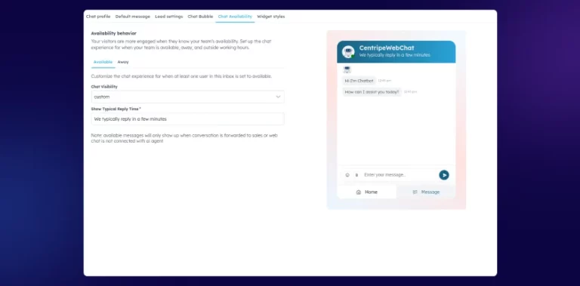Click the 'How can I assist you today?' bubble
The width and height of the screenshot is (580, 286).
(372, 92)
